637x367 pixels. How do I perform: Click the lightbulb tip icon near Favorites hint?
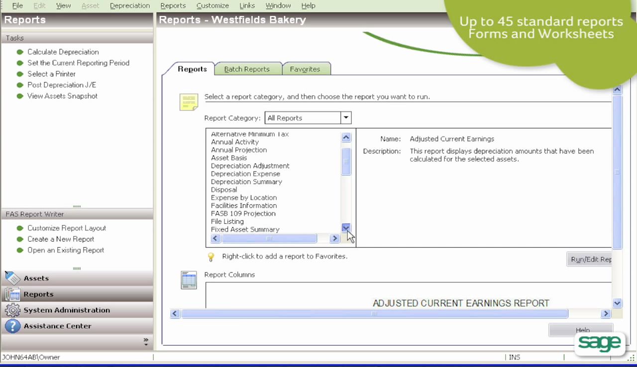tap(211, 257)
